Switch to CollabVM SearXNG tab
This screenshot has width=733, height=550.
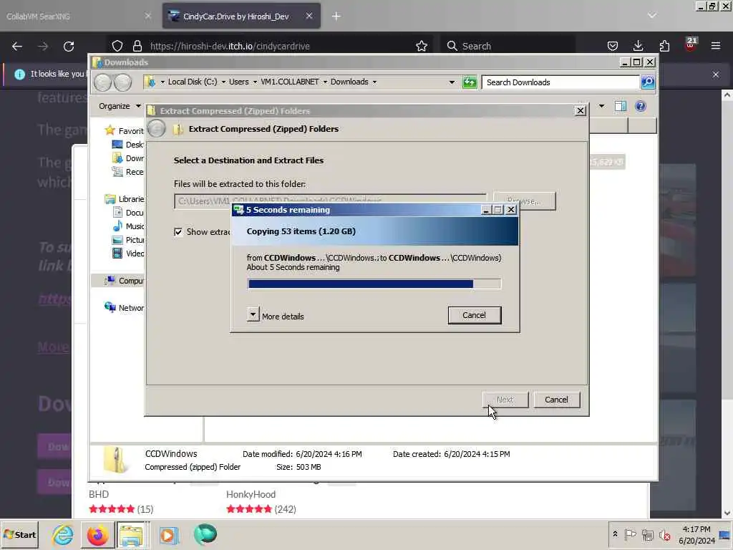(79, 16)
